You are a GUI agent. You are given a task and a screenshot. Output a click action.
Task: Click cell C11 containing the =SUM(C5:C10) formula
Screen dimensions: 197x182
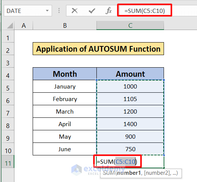pos(130,162)
